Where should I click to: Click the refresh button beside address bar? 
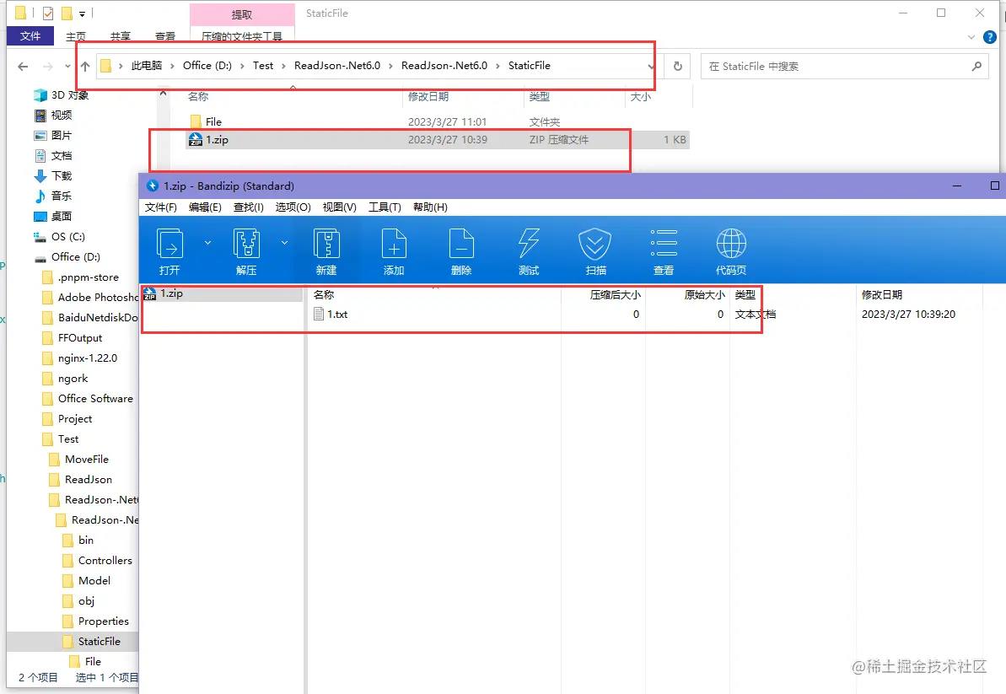click(x=677, y=66)
